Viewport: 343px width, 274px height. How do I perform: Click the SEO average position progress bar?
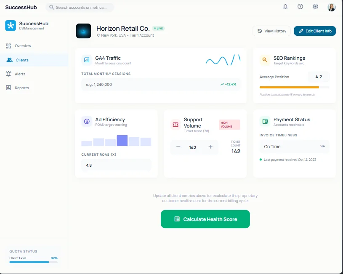click(294, 87)
